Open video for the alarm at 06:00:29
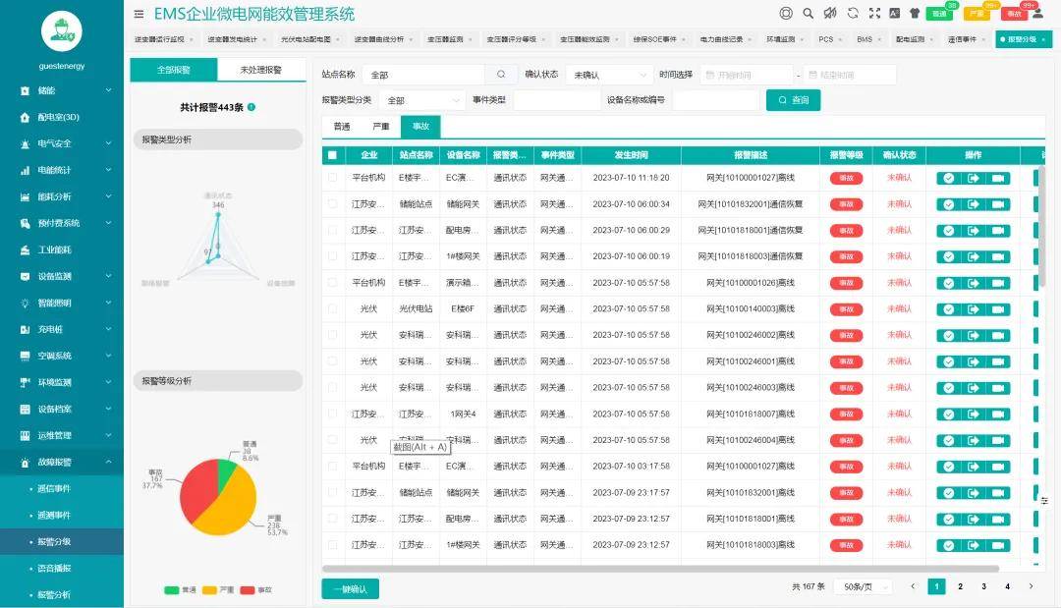The height and width of the screenshot is (608, 1061). point(998,231)
